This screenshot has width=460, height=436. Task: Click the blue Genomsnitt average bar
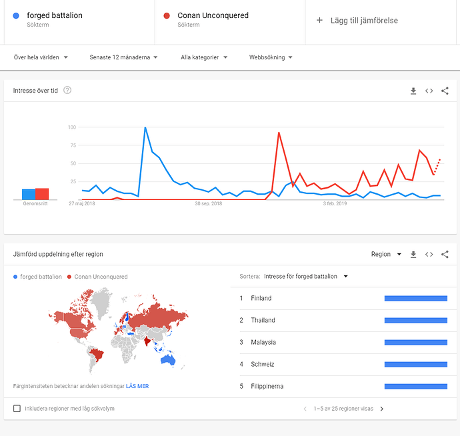[29, 195]
